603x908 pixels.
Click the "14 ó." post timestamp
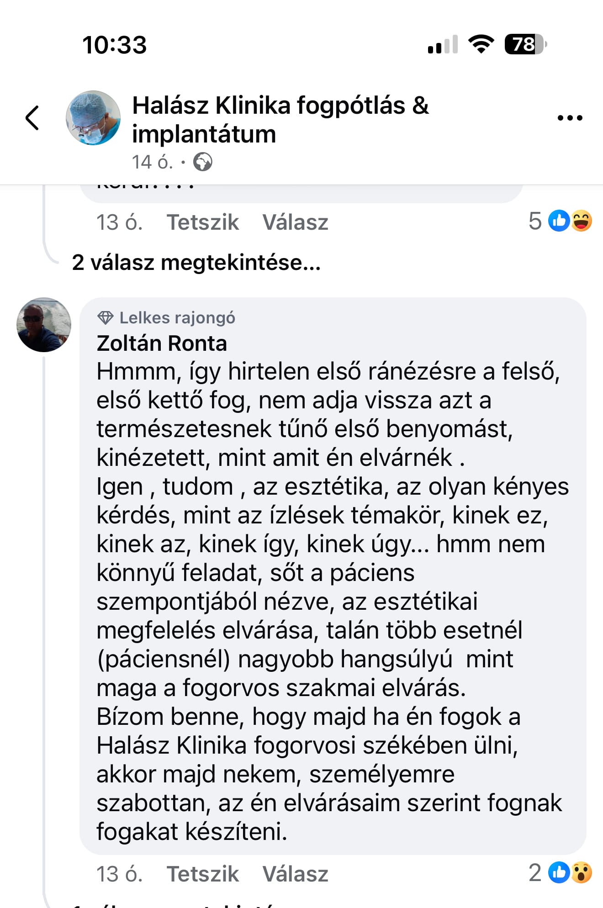point(153,162)
